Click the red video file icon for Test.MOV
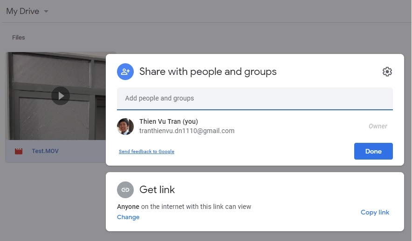 tap(19, 151)
